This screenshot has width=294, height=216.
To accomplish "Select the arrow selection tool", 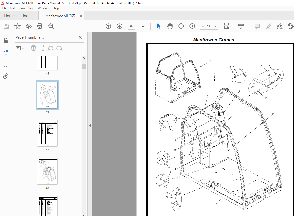I will (159, 26).
